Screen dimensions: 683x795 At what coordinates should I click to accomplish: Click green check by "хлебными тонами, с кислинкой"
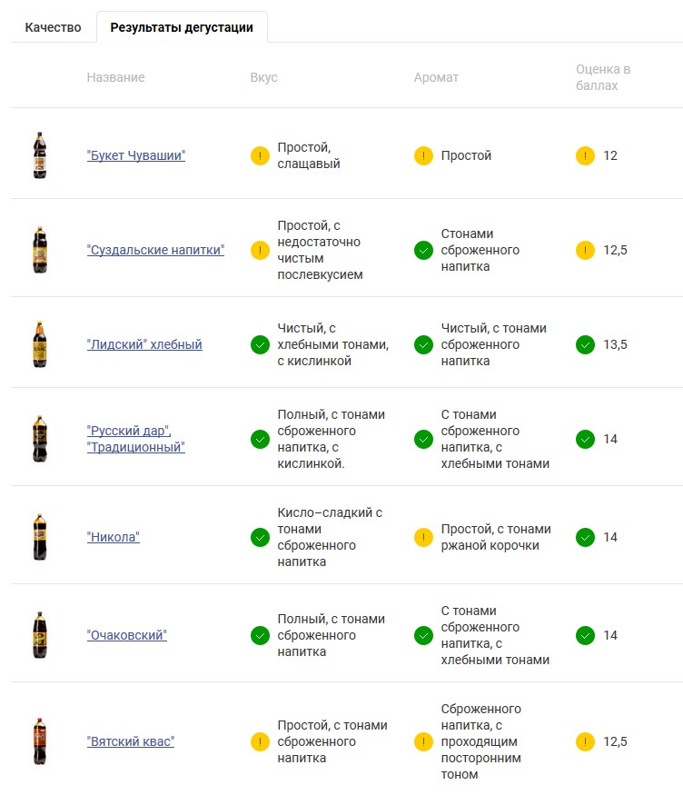coord(260,344)
